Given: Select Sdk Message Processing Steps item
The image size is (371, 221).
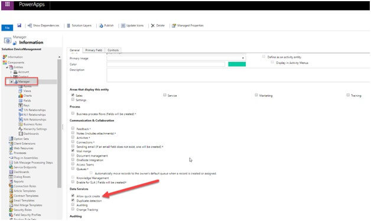Looking at the screenshot, I should coord(33,162).
